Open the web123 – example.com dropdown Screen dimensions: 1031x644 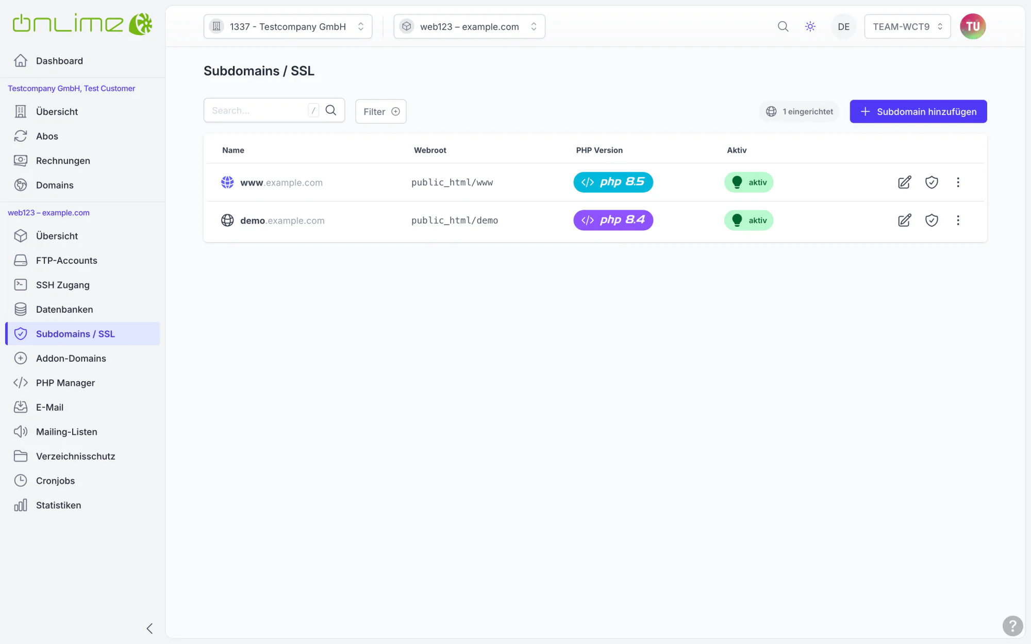(x=469, y=26)
